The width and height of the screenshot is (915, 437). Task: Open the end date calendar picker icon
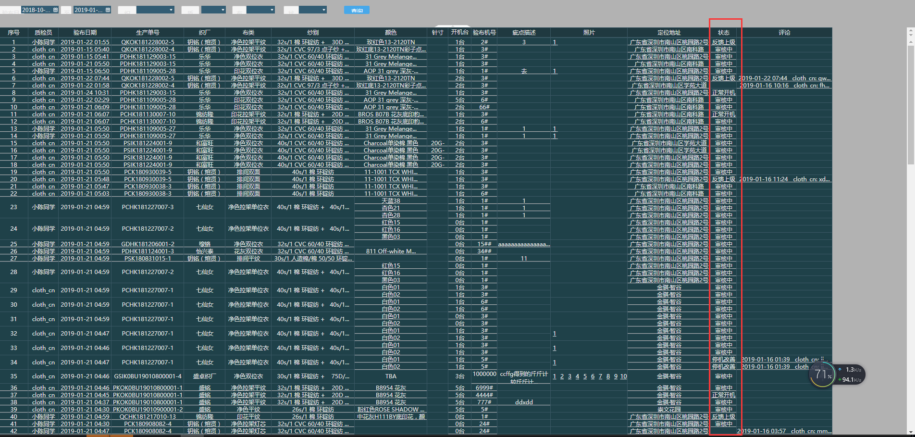coord(108,10)
